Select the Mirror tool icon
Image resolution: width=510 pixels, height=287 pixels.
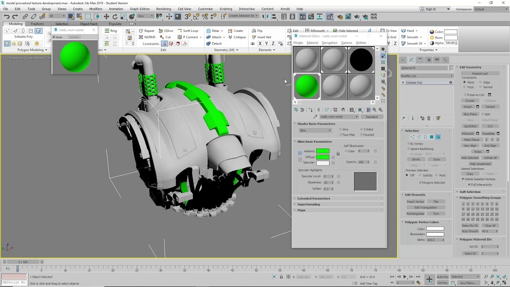(265, 16)
